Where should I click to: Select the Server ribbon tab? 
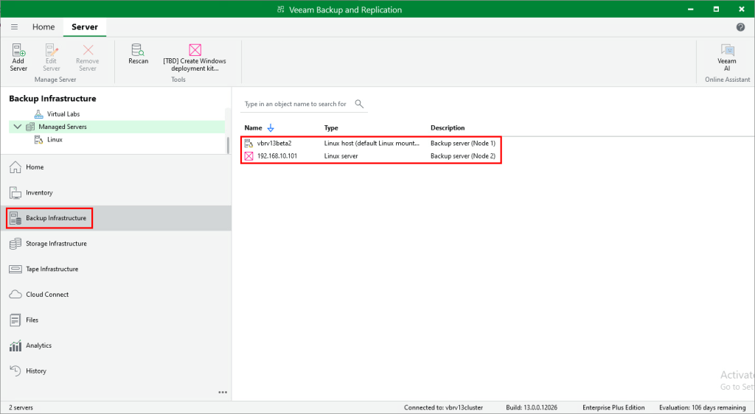click(x=84, y=27)
